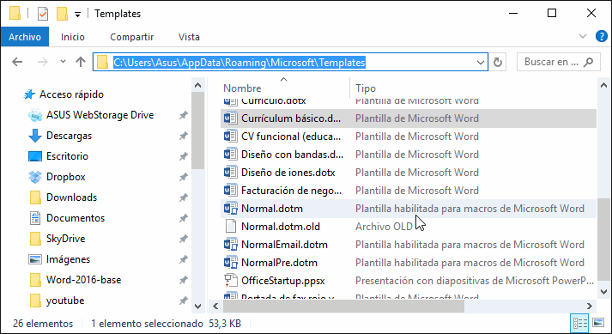Expand the ribbon with the chevron
This screenshot has width=612, height=334.
click(583, 36)
